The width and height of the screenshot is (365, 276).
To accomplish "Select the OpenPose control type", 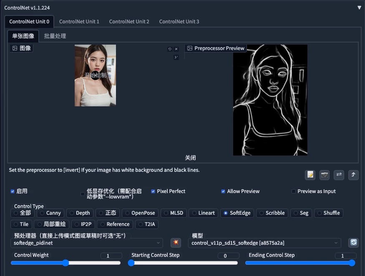I will (x=140, y=213).
